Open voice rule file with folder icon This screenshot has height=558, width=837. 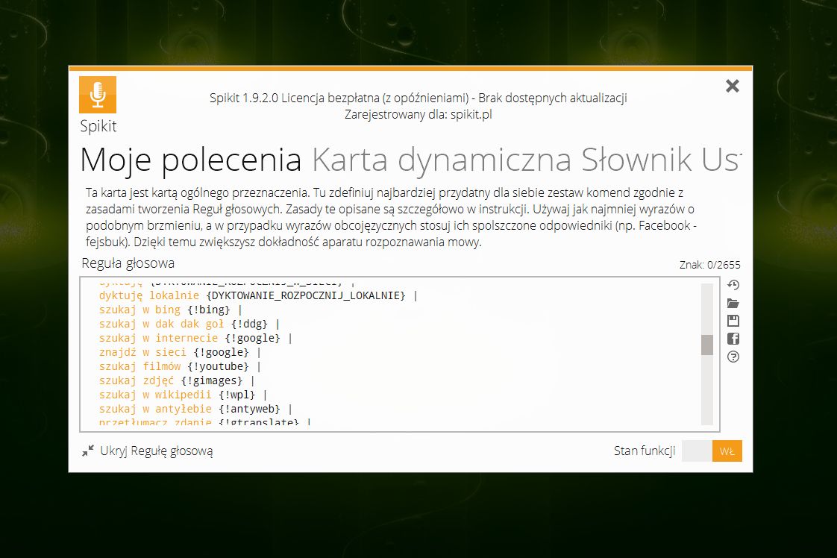click(733, 304)
